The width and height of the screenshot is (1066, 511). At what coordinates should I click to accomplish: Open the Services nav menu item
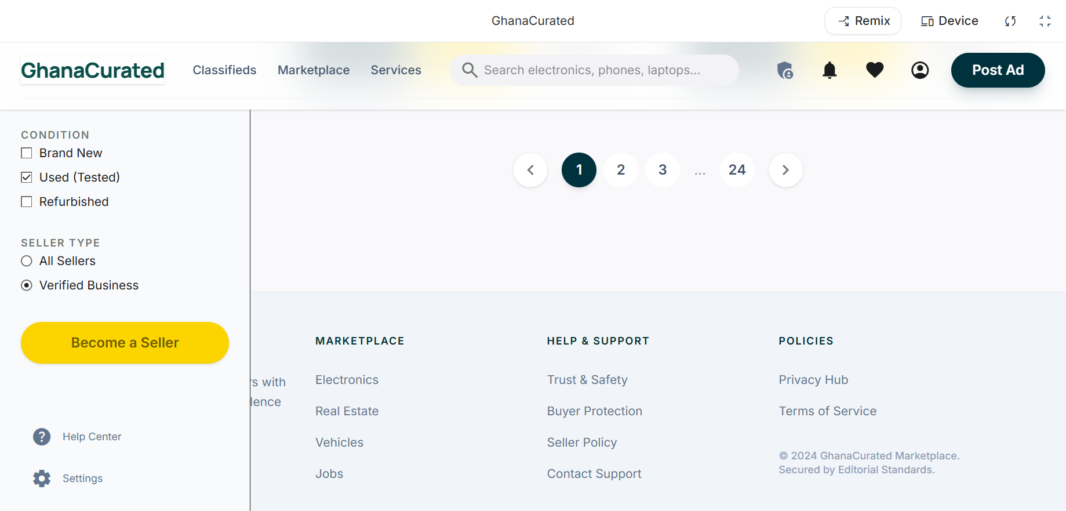396,70
